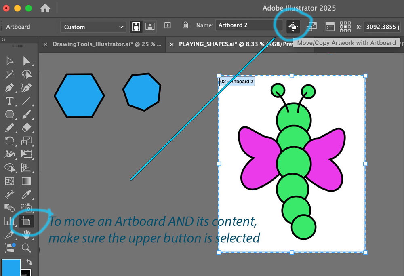Screen dimensions: 404x276
Task: Choose the Type tool
Action: point(10,101)
